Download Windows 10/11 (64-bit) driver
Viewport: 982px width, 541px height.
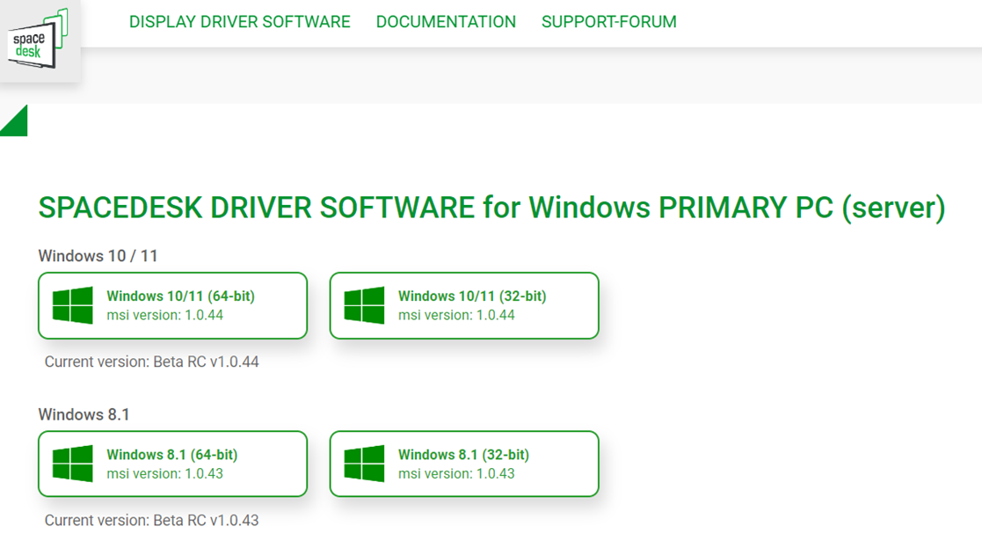[173, 305]
